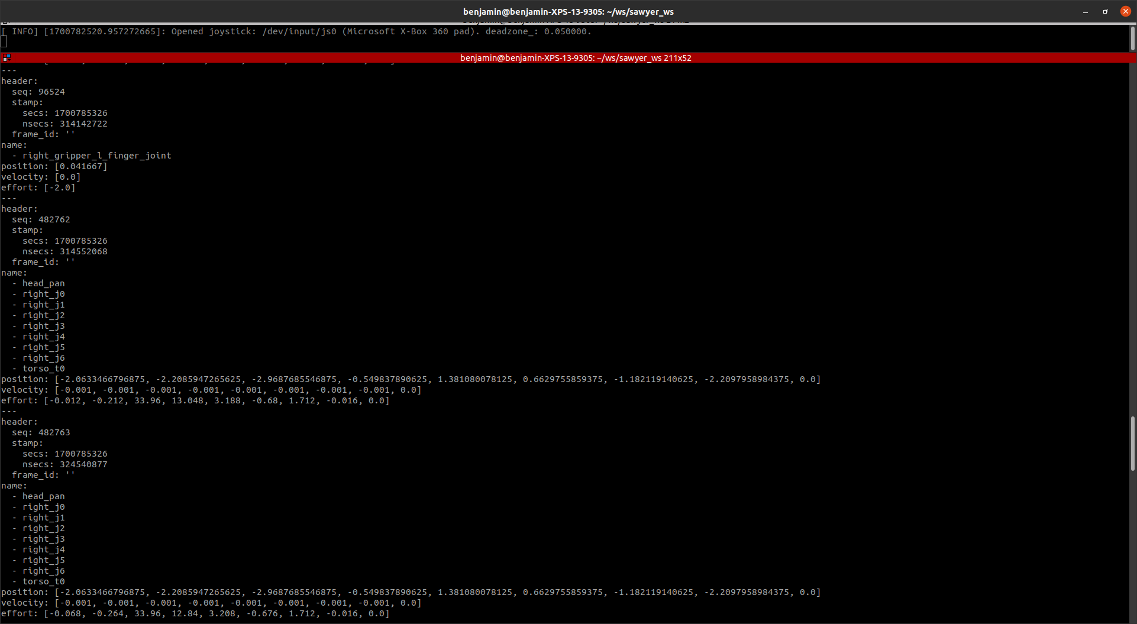Click the orange close icon in the title bar

[x=1125, y=11]
